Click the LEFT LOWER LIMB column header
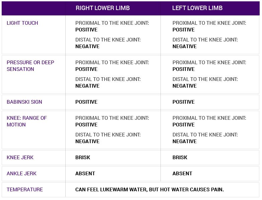 coord(197,8)
